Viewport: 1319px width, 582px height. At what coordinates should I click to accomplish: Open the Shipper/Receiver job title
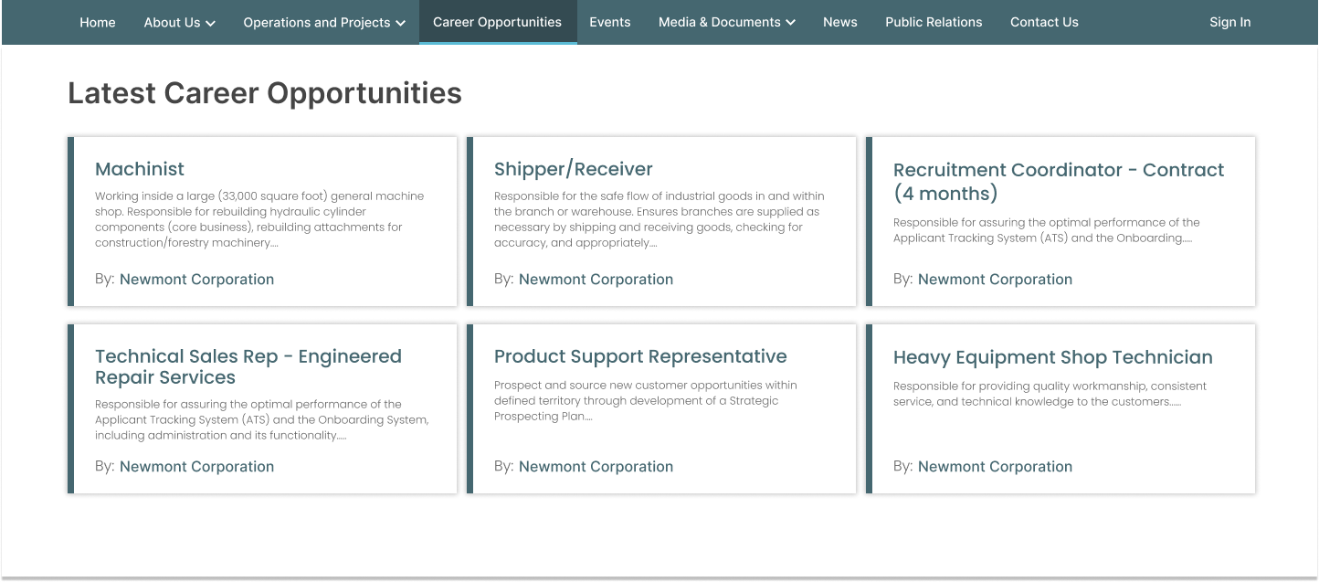click(x=573, y=169)
